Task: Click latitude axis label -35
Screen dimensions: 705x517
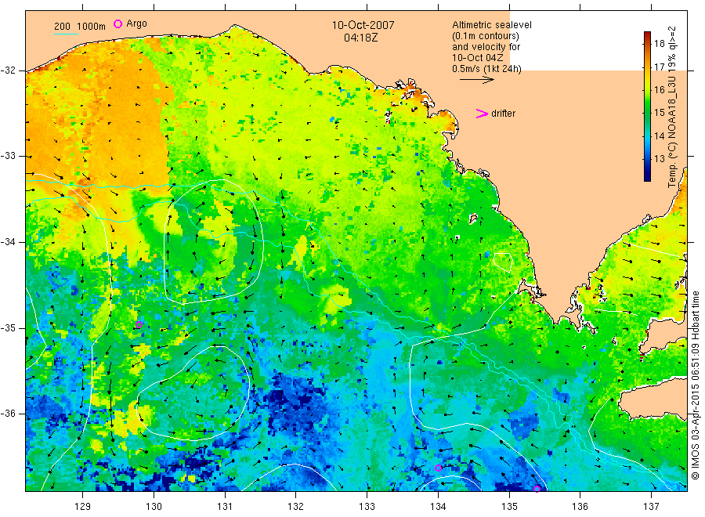Action: point(8,328)
